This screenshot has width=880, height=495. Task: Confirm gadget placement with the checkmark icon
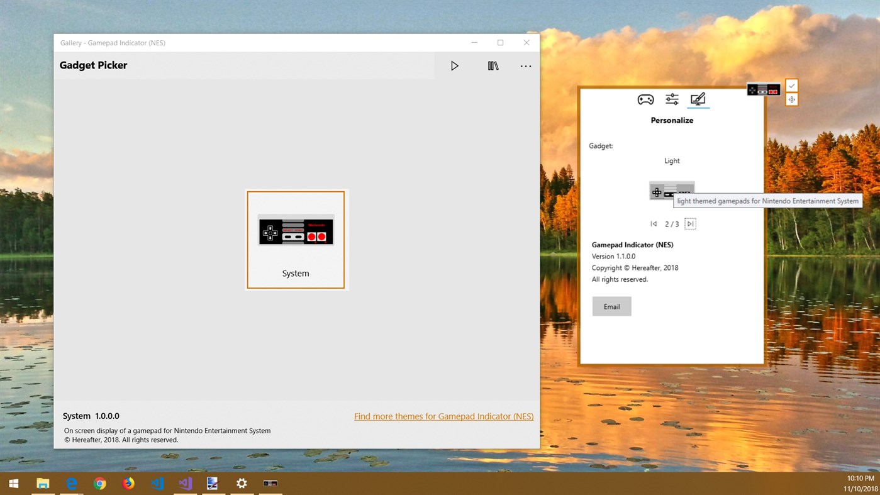pos(791,85)
